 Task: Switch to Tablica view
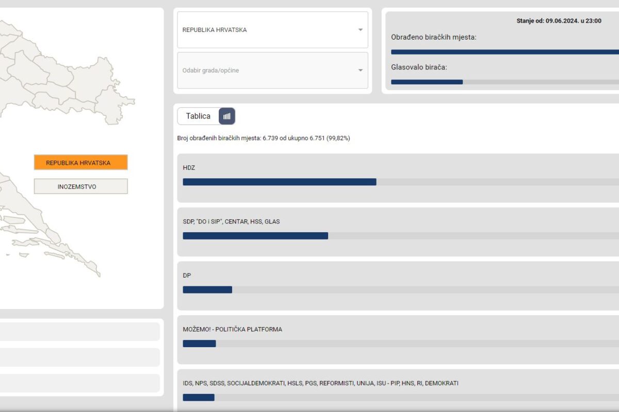tap(198, 116)
